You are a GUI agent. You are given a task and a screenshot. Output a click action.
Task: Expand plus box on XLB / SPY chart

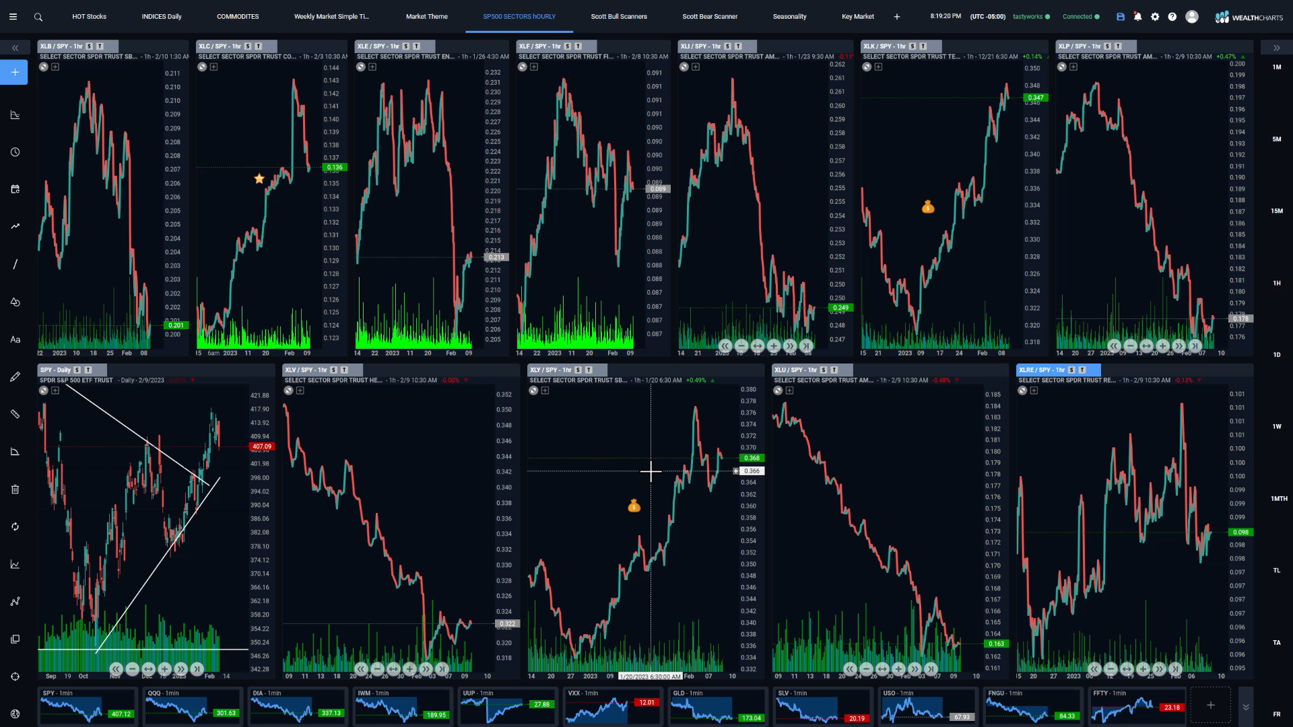(55, 67)
